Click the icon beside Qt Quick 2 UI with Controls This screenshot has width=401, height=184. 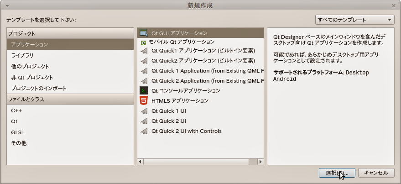pos(144,131)
